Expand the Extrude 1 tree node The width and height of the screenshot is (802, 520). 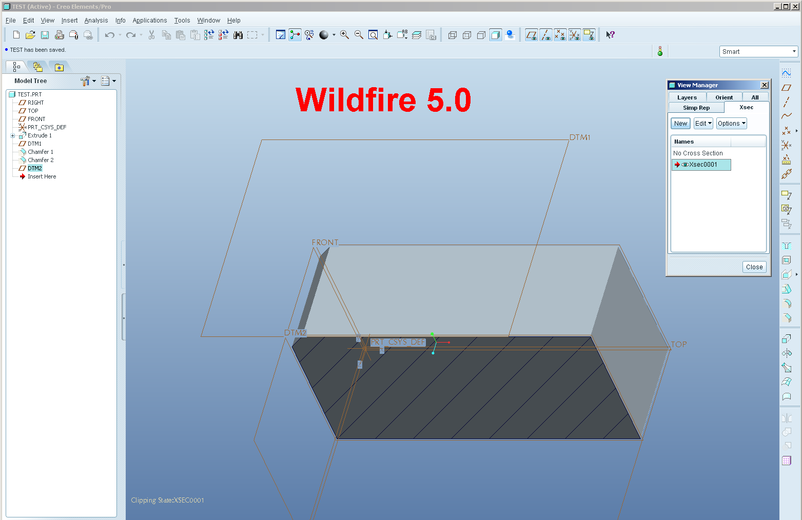[x=13, y=136]
